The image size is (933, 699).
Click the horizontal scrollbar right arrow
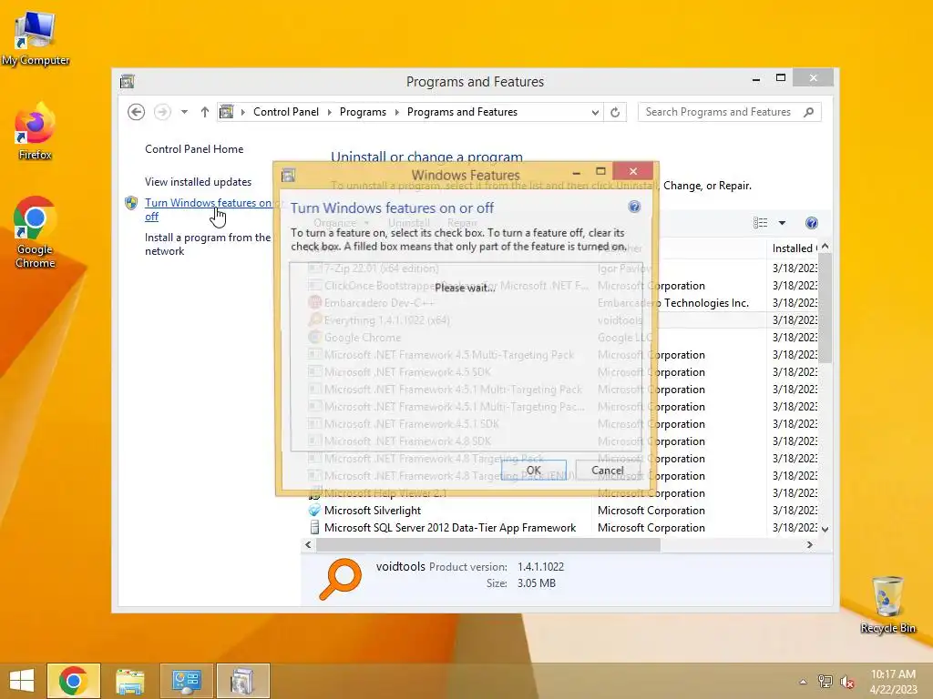[810, 544]
